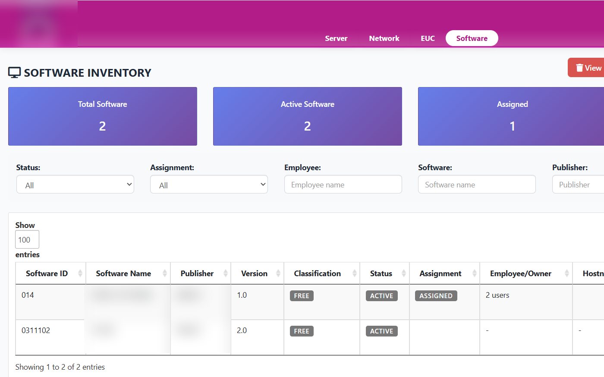Focus the Employee name input field
This screenshot has width=604, height=377.
pos(343,184)
